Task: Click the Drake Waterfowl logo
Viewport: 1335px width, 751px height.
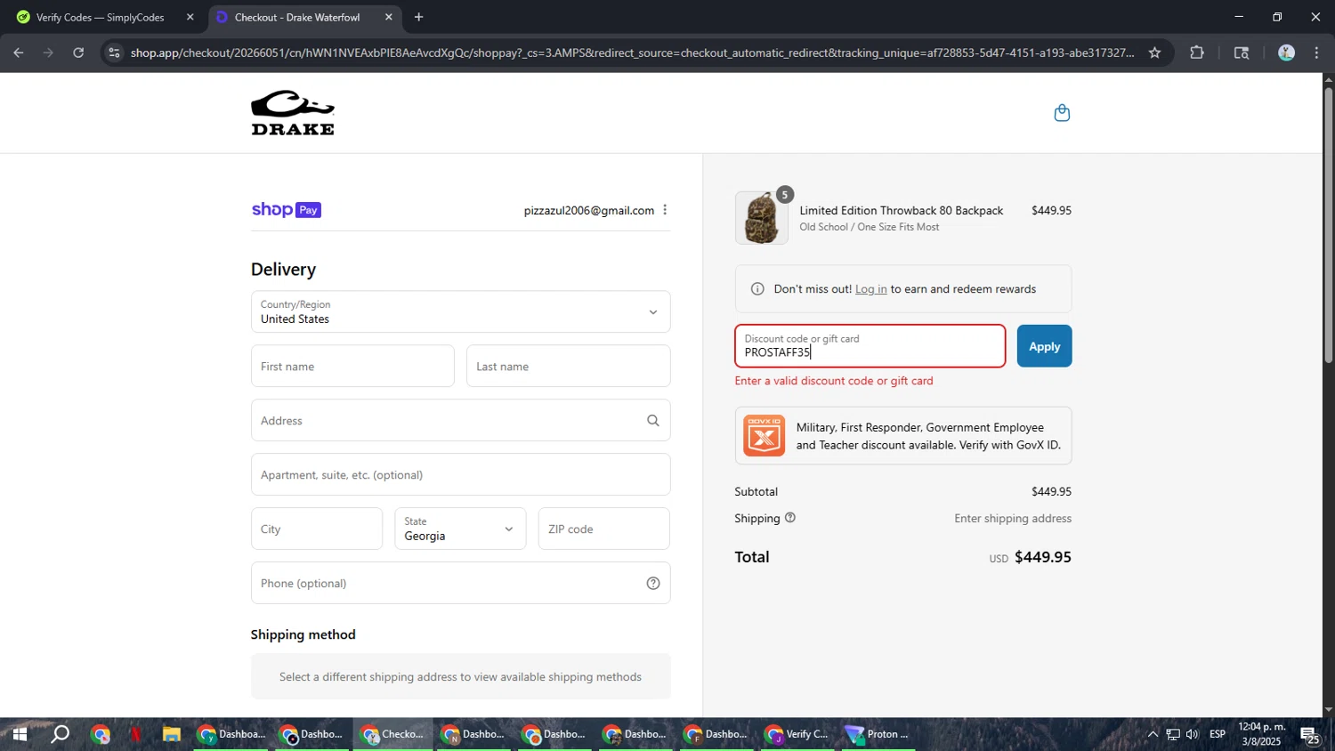Action: (x=293, y=113)
